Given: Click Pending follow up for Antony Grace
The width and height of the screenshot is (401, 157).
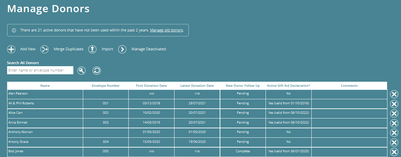Looking at the screenshot, I should [242, 142].
